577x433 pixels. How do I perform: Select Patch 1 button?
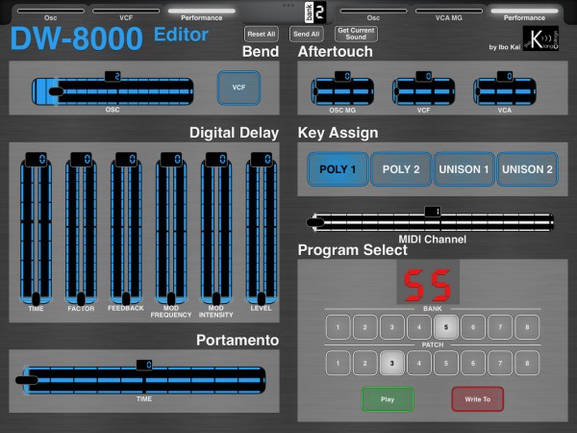click(x=338, y=363)
